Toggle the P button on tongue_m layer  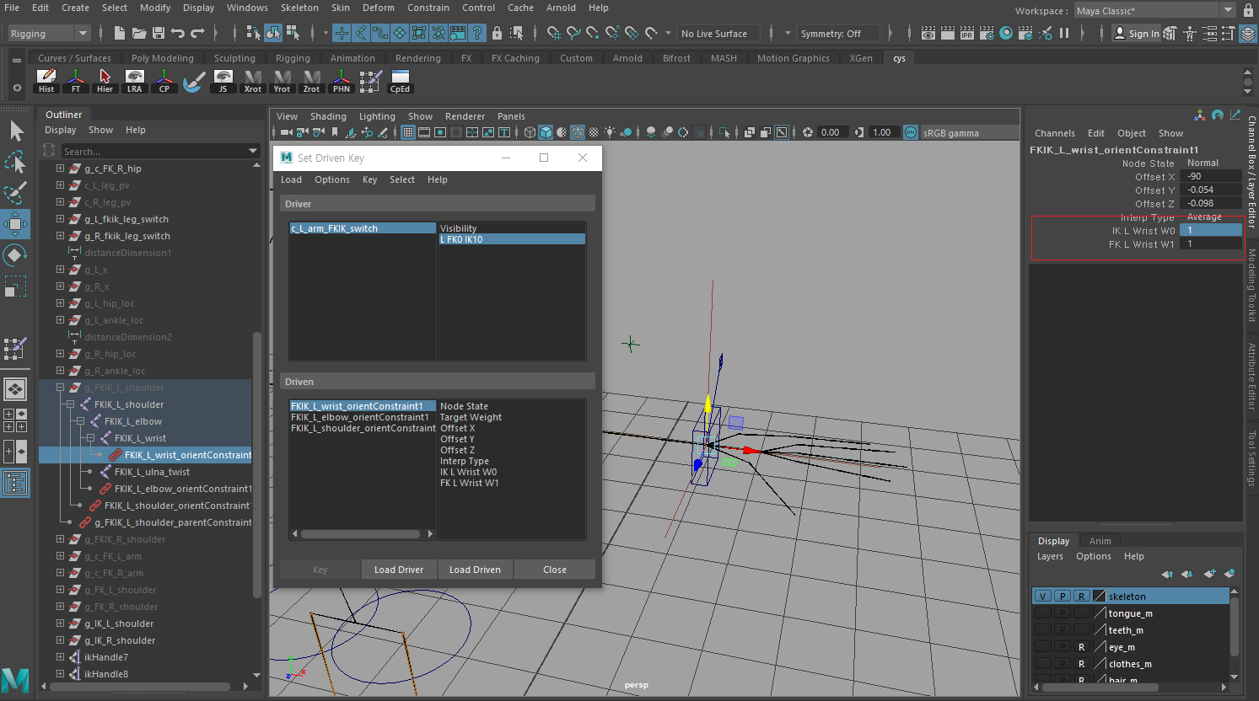point(1062,613)
